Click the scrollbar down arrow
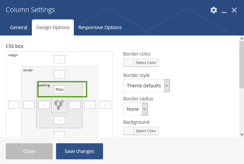244x164 pixels. coord(242,135)
